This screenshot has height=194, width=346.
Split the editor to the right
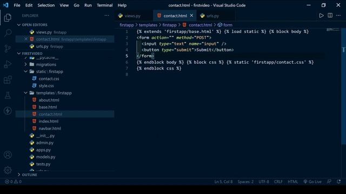click(x=330, y=16)
